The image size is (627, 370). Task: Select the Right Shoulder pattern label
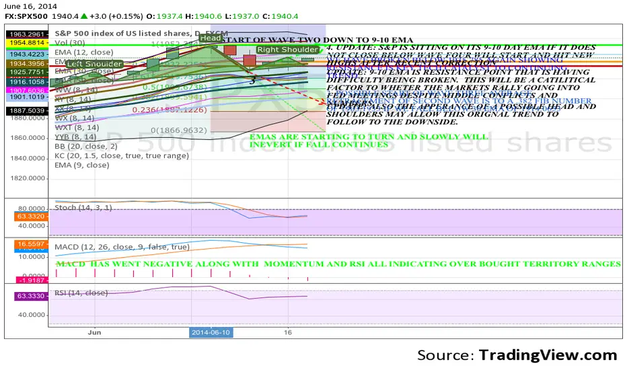(x=287, y=50)
